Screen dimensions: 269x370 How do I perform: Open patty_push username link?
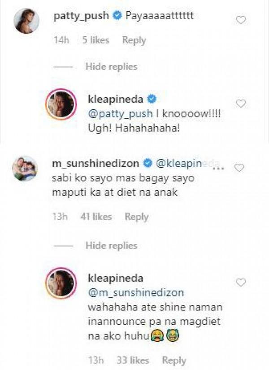coord(81,16)
